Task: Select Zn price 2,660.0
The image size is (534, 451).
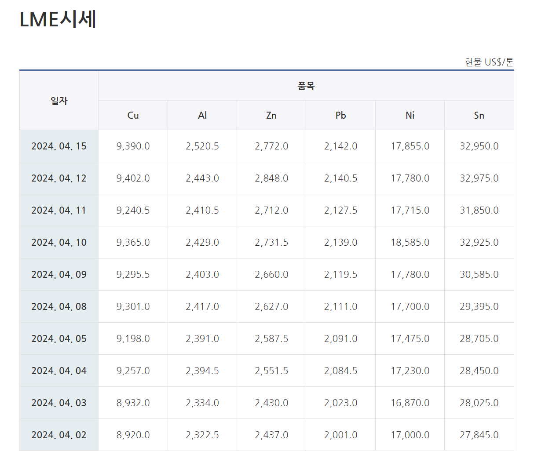Action: [271, 275]
